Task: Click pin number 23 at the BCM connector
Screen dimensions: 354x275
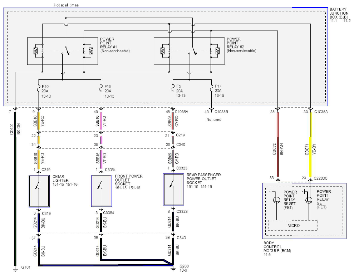Action: [x=304, y=178]
